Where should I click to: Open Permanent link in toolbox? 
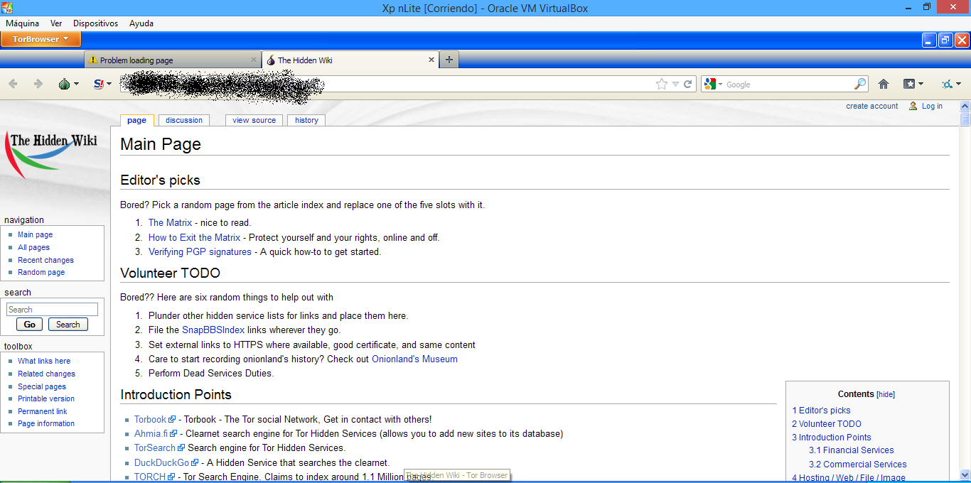(x=43, y=411)
